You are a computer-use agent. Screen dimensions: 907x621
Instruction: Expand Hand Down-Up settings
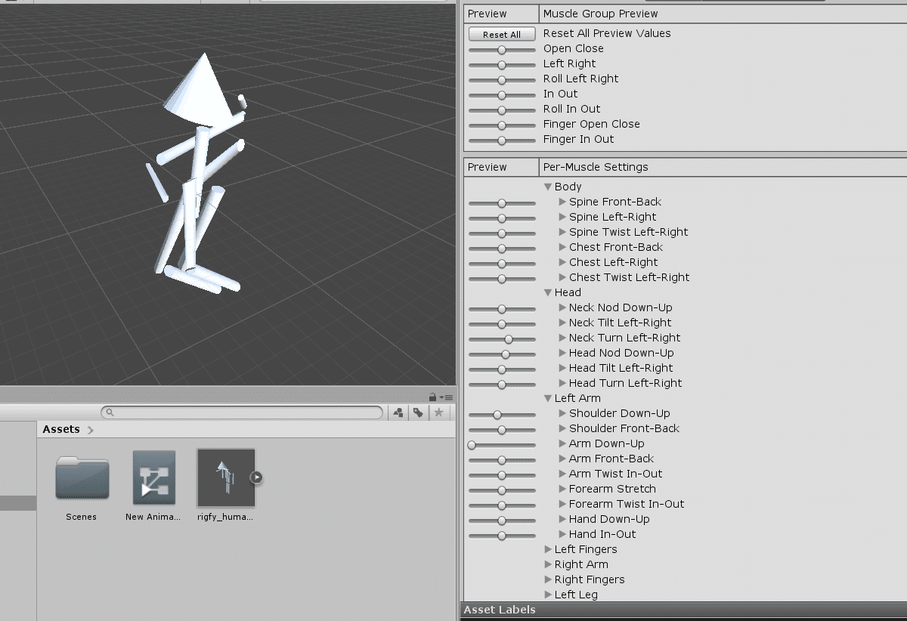pyautogui.click(x=562, y=519)
